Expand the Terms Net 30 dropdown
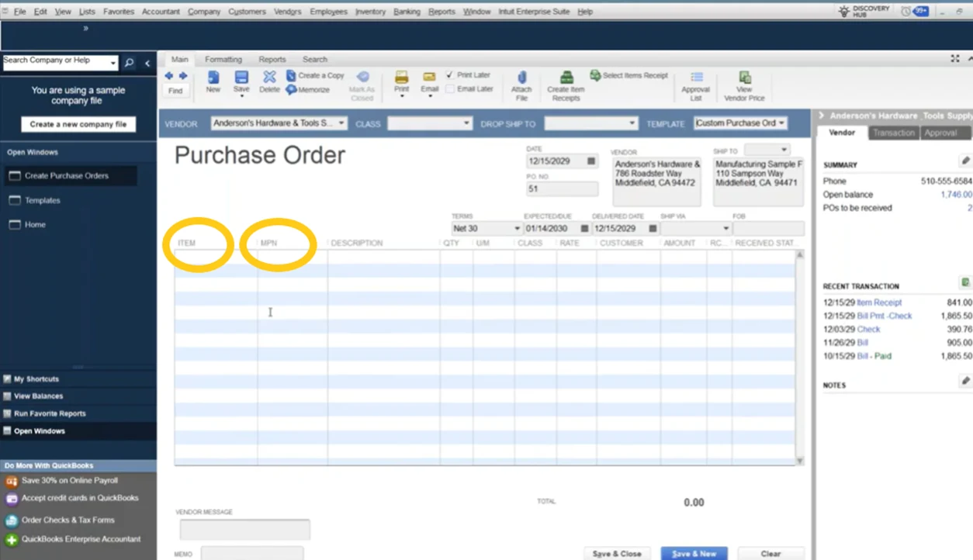This screenshot has width=973, height=560. pyautogui.click(x=517, y=229)
